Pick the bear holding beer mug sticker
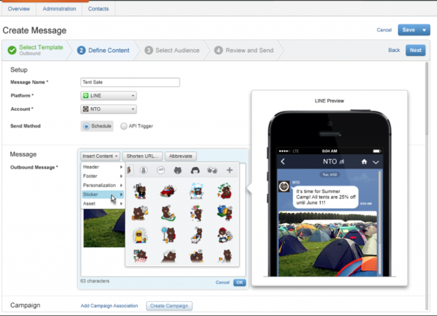Viewport: 437px width, 316px height. (x=140, y=213)
